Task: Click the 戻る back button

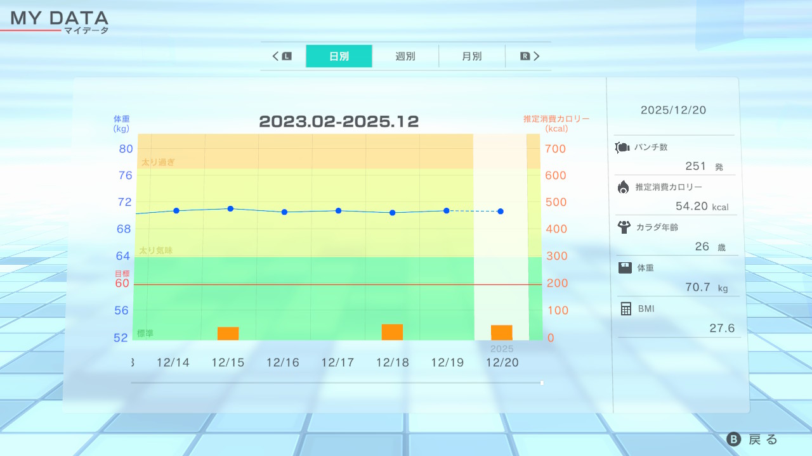Action: [x=752, y=440]
